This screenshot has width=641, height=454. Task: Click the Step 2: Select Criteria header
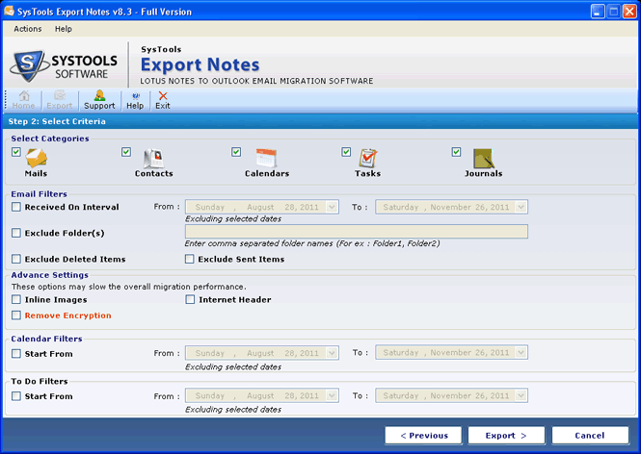[x=57, y=121]
